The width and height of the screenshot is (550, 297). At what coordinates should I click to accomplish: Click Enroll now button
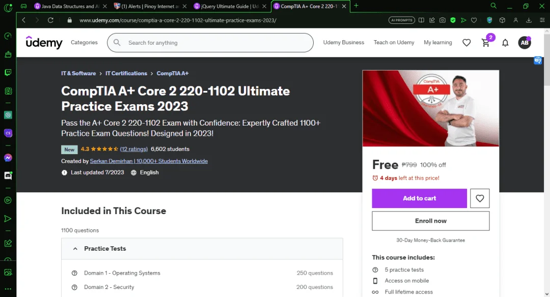pos(430,221)
